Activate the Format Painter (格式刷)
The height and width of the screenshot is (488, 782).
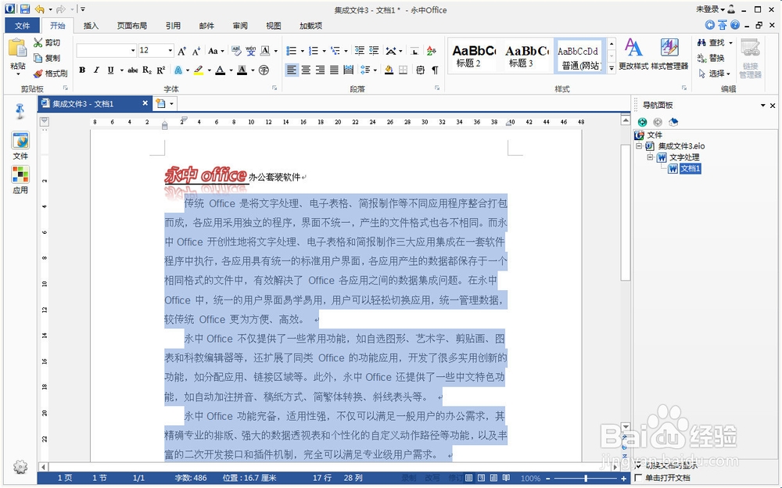pyautogui.click(x=50, y=74)
